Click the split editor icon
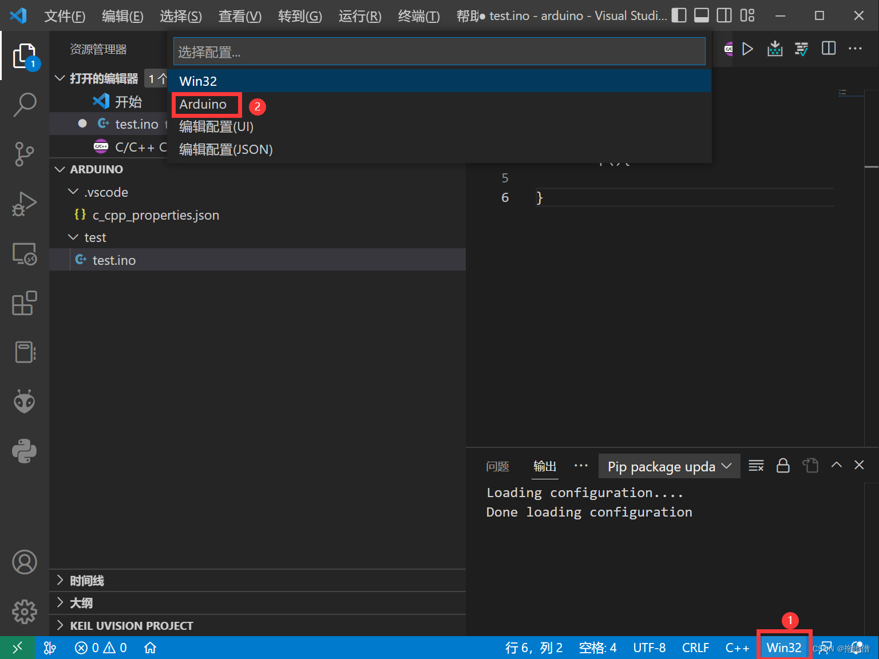This screenshot has width=879, height=659. tap(829, 49)
